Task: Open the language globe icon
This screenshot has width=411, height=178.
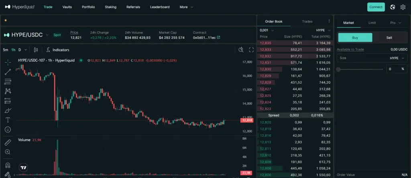Action: (393, 7)
